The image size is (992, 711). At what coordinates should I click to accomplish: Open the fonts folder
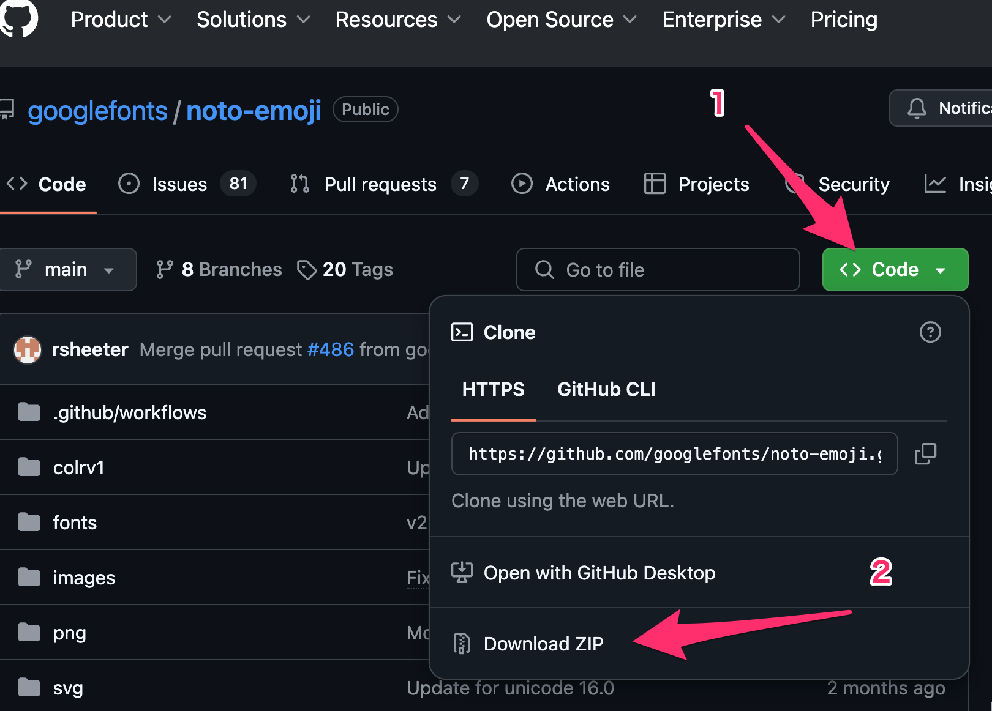75,523
